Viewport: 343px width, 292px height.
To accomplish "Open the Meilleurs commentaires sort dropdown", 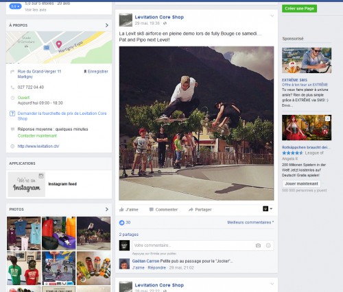I will tap(250, 222).
